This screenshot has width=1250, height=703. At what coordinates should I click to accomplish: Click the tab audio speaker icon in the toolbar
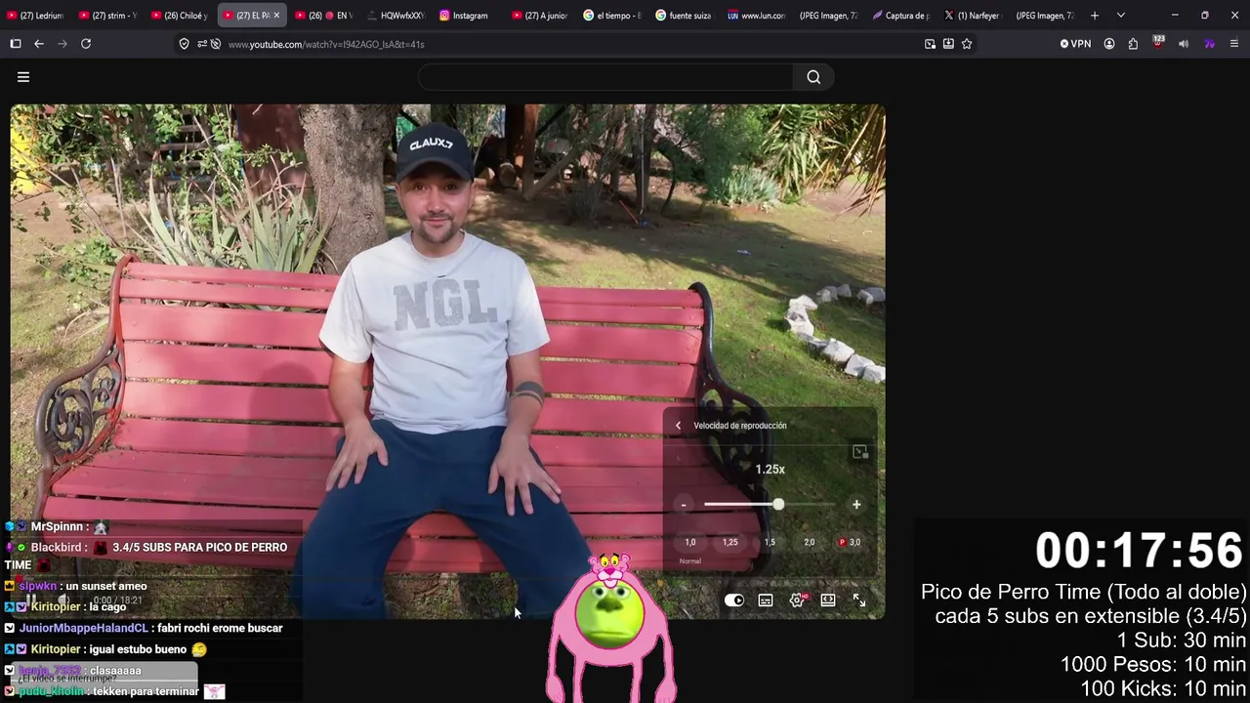coord(1184,44)
